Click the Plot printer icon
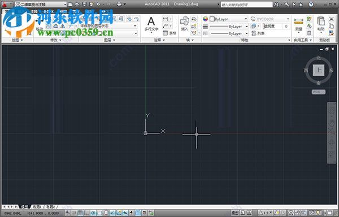The height and width of the screenshot is (217, 339). (119, 4)
